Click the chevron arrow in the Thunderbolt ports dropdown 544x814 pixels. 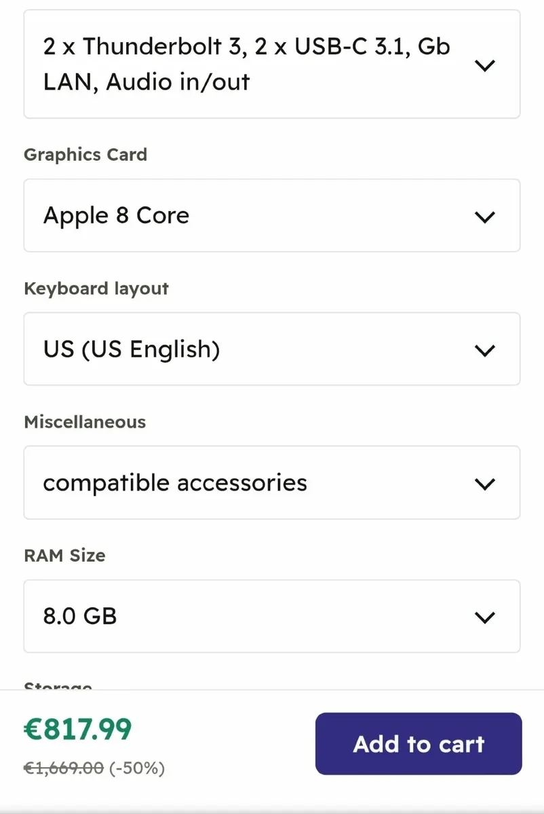pos(484,66)
